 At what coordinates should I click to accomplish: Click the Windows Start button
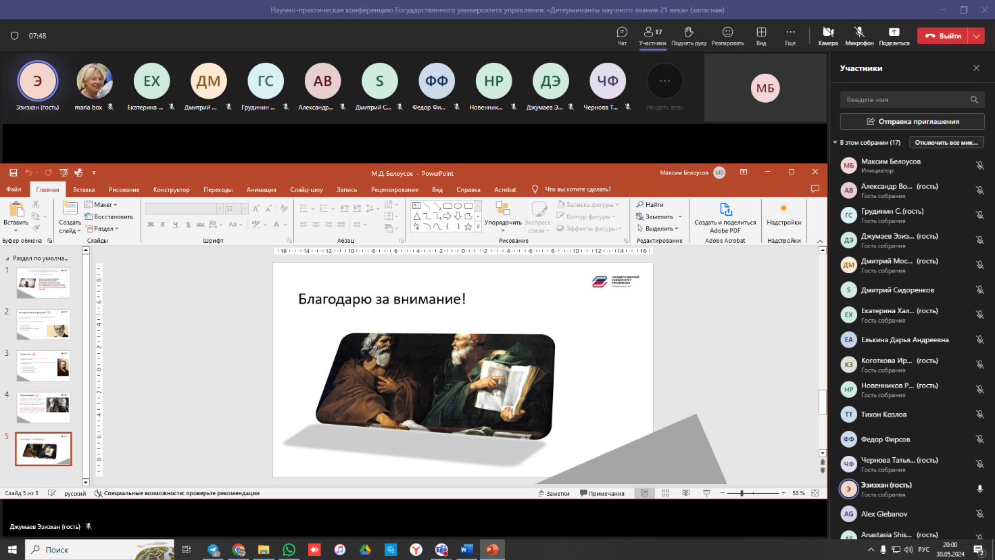click(11, 549)
